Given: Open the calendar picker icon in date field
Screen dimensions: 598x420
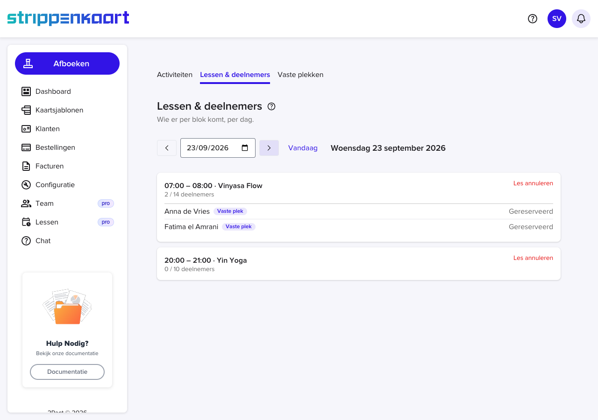Looking at the screenshot, I should coord(245,148).
